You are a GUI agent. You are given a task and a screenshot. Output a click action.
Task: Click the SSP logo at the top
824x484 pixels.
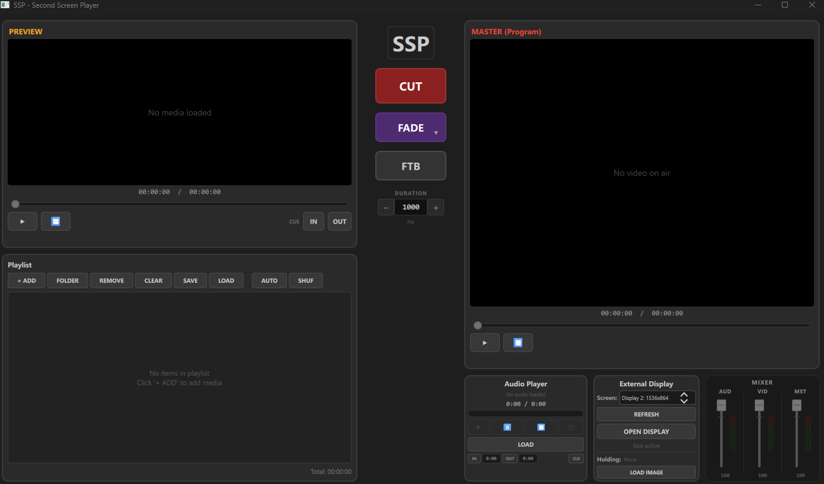(x=411, y=42)
